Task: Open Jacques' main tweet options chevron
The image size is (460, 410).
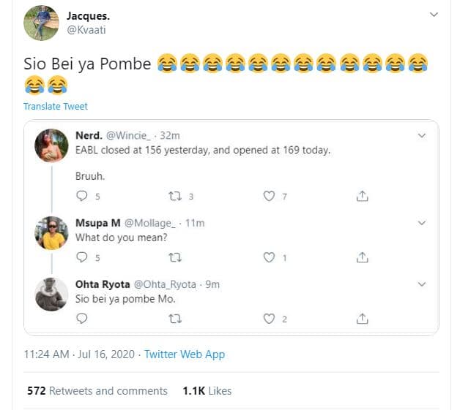Action: 434,15
